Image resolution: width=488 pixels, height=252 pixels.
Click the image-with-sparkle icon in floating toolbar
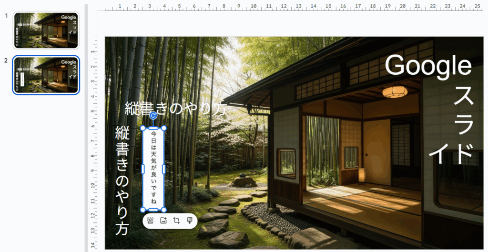pyautogui.click(x=163, y=221)
